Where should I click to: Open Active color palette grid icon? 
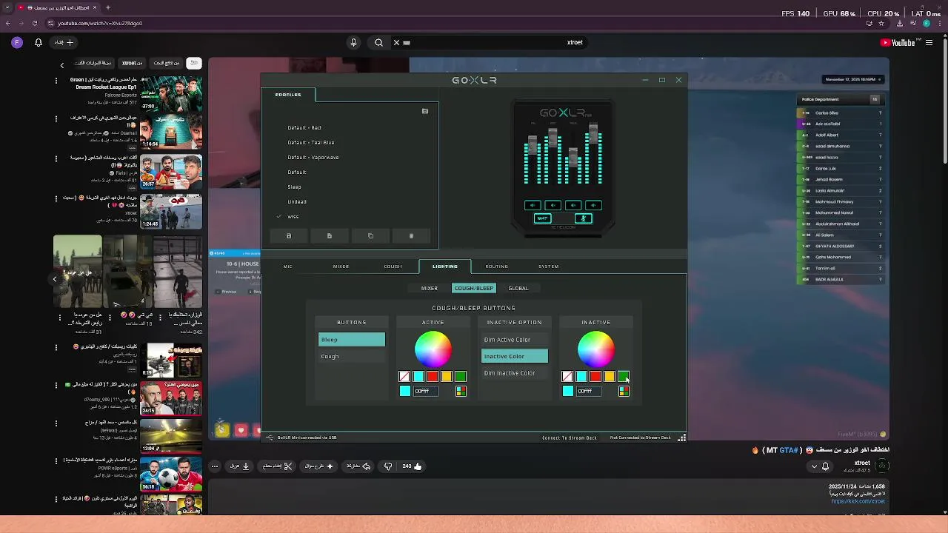[x=461, y=391]
